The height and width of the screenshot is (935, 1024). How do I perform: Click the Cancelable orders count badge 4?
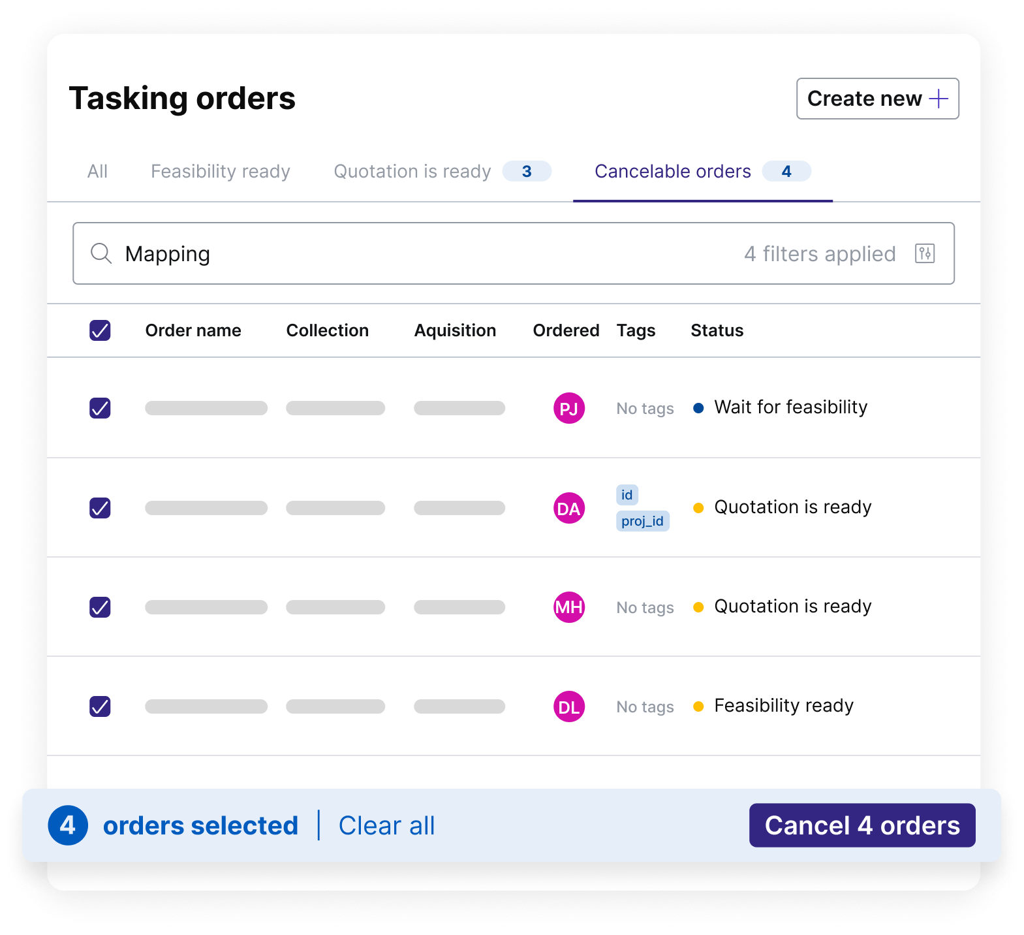click(x=786, y=171)
